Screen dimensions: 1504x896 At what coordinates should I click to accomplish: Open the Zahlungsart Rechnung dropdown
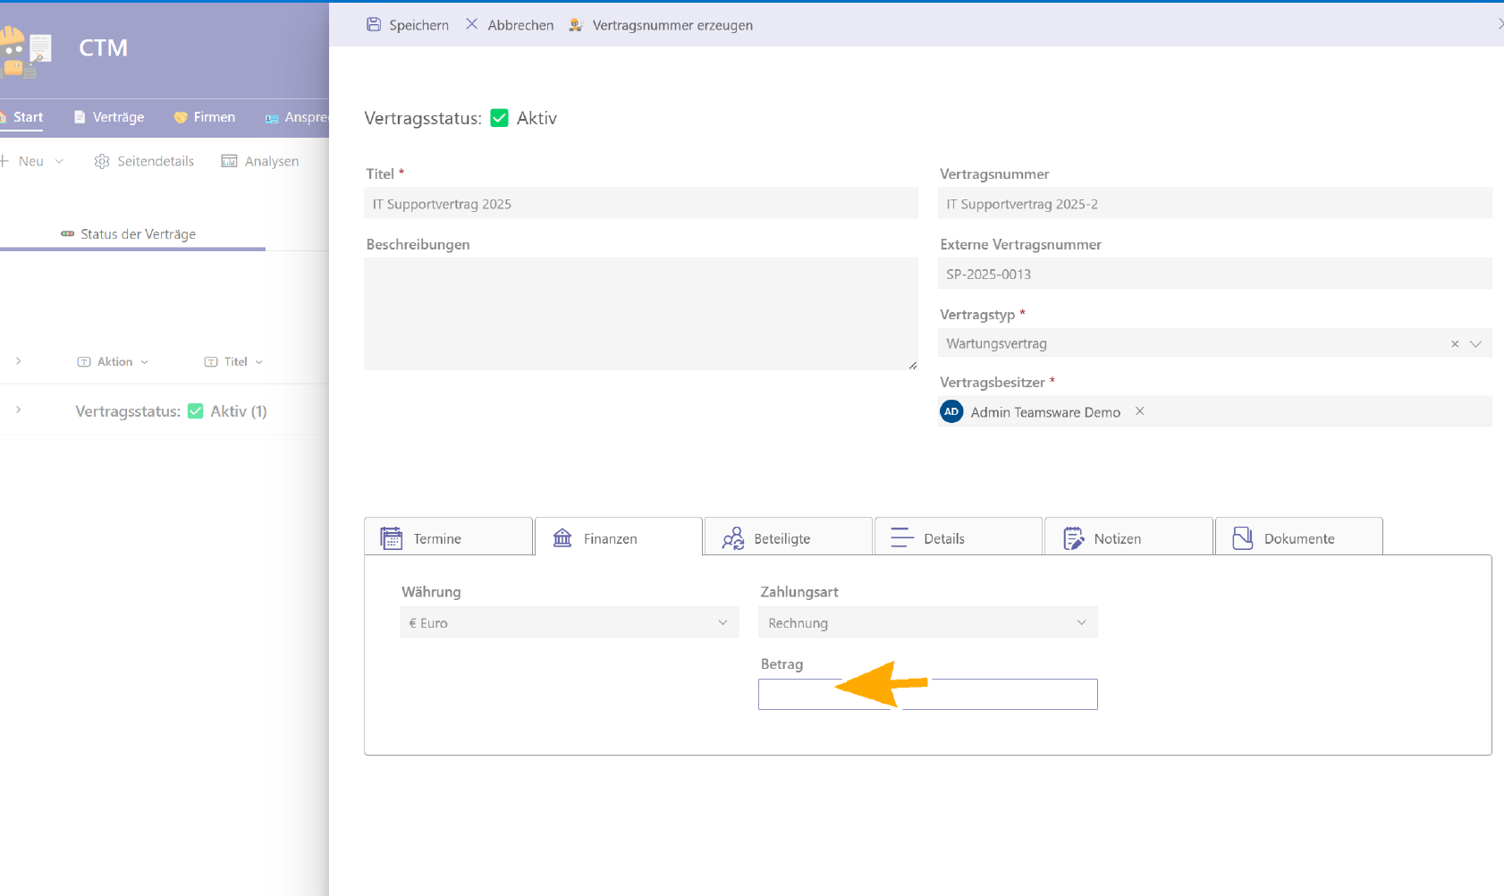[x=1081, y=622]
